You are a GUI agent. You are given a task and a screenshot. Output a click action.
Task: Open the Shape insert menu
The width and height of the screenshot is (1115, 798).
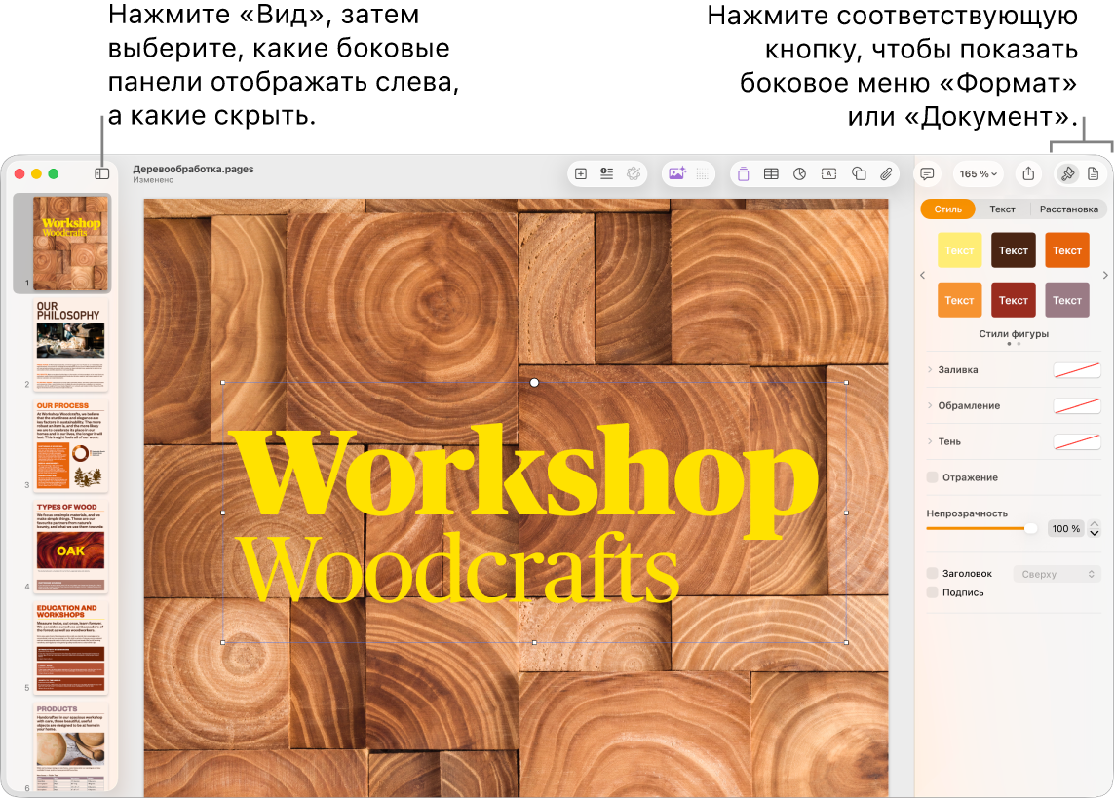pyautogui.click(x=859, y=174)
